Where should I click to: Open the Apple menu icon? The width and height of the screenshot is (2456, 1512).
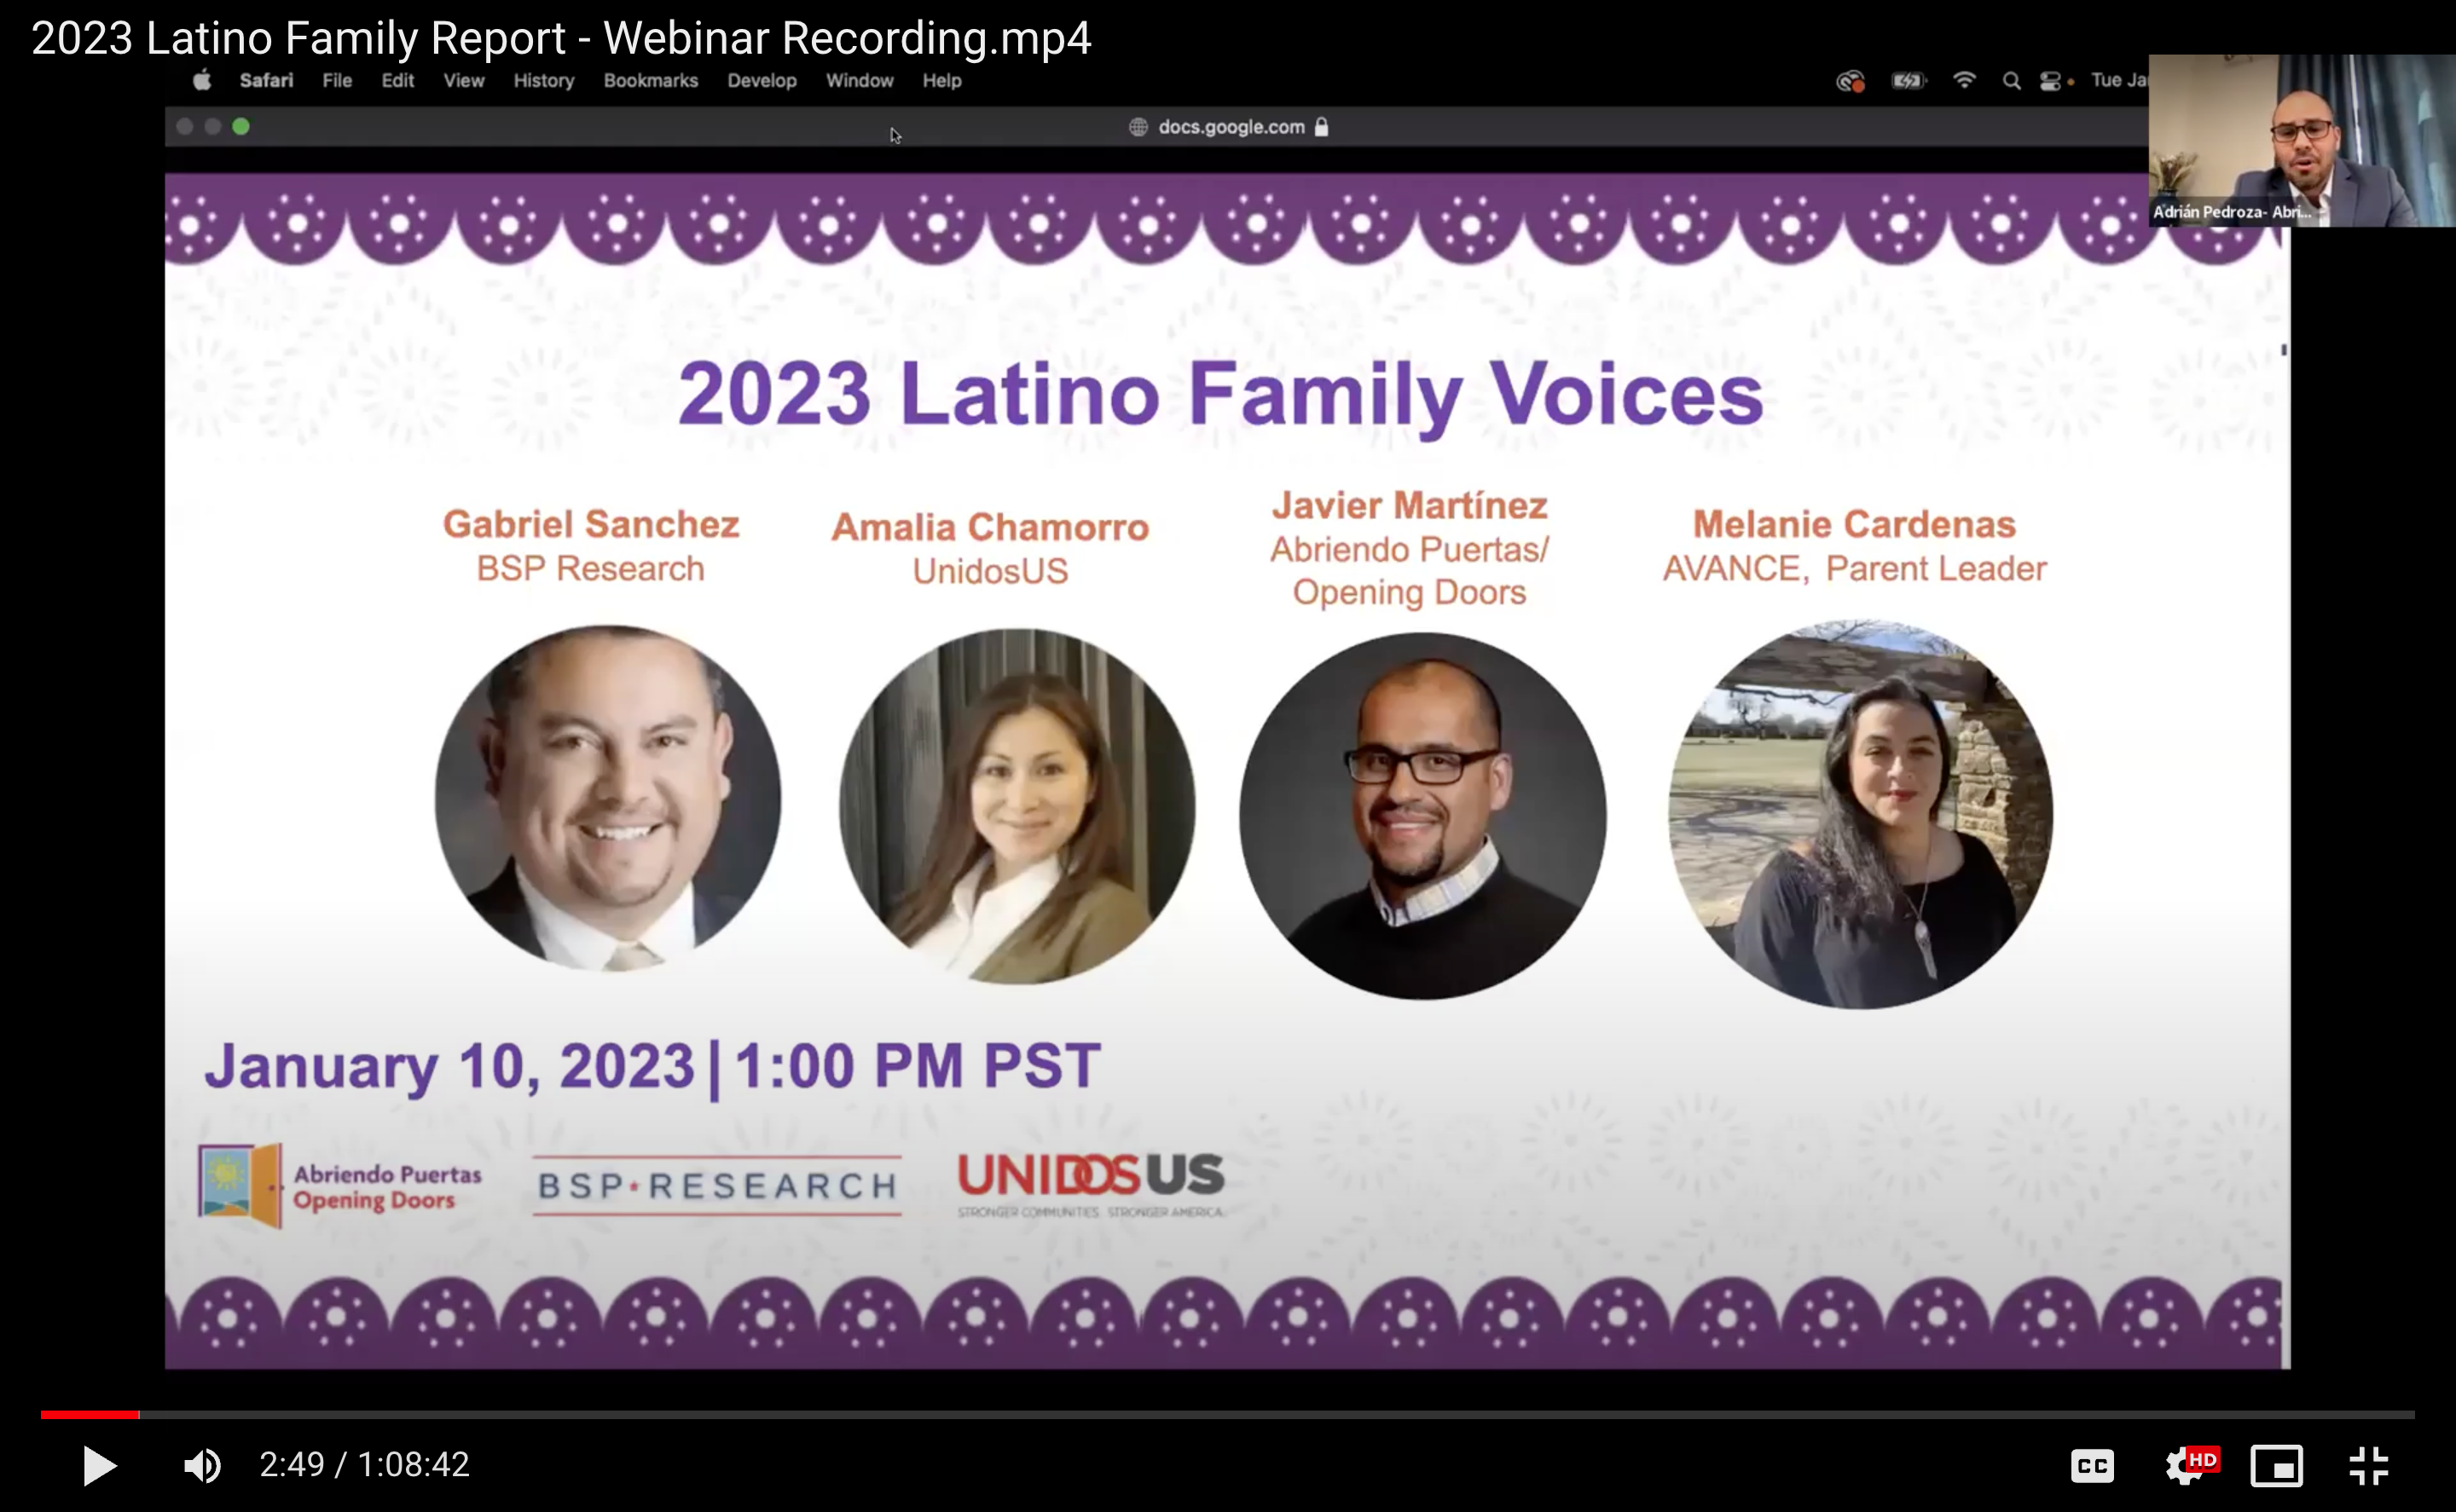[202, 81]
